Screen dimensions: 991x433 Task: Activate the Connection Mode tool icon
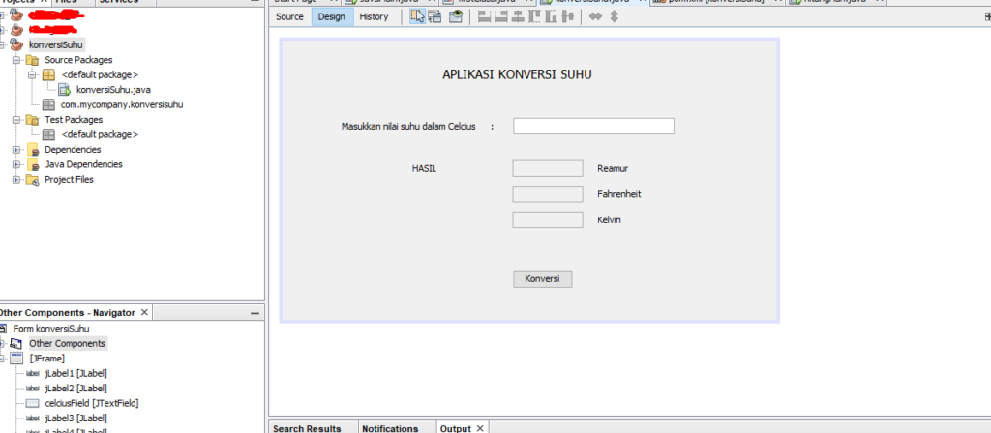click(x=435, y=17)
